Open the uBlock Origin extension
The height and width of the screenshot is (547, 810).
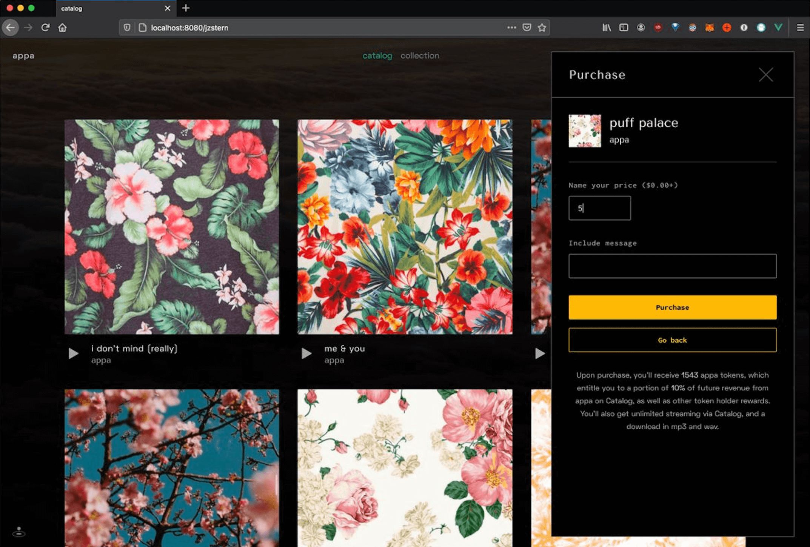point(658,28)
